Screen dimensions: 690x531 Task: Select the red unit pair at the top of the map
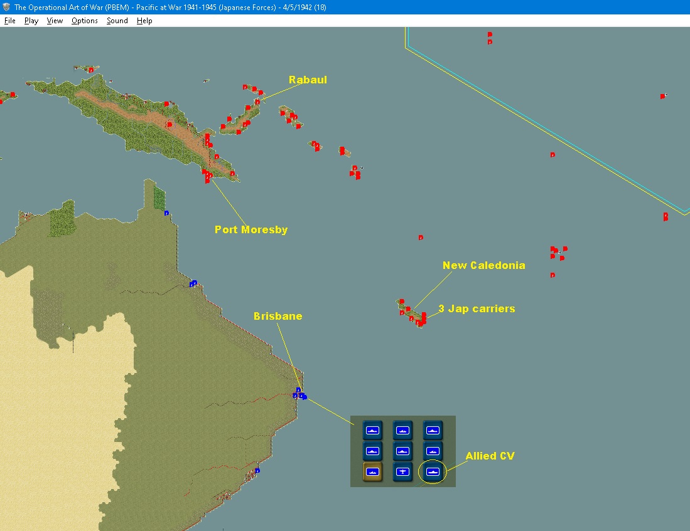[x=490, y=38]
